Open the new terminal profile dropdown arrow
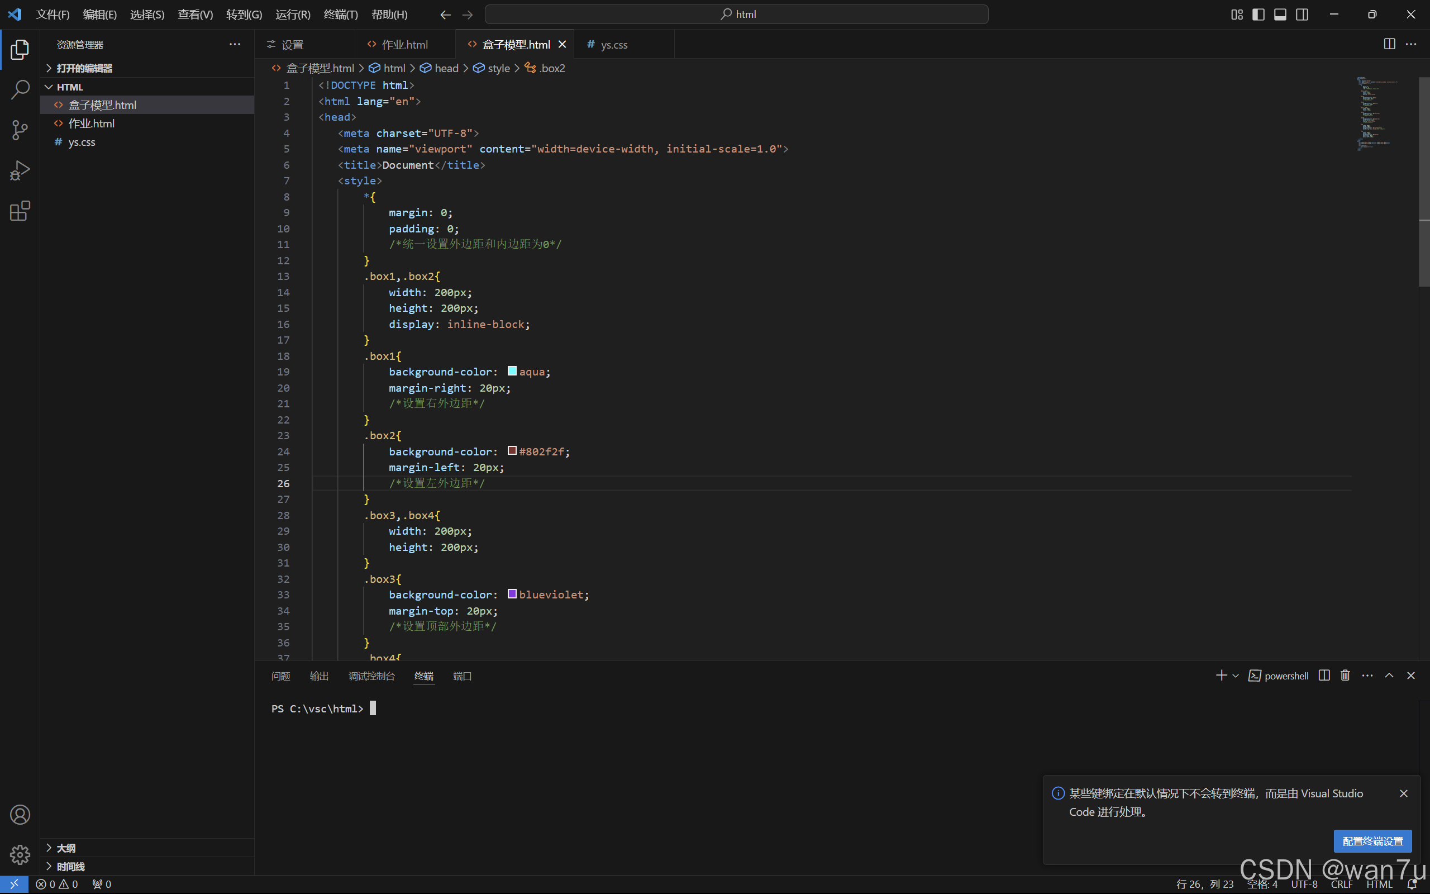 tap(1236, 676)
